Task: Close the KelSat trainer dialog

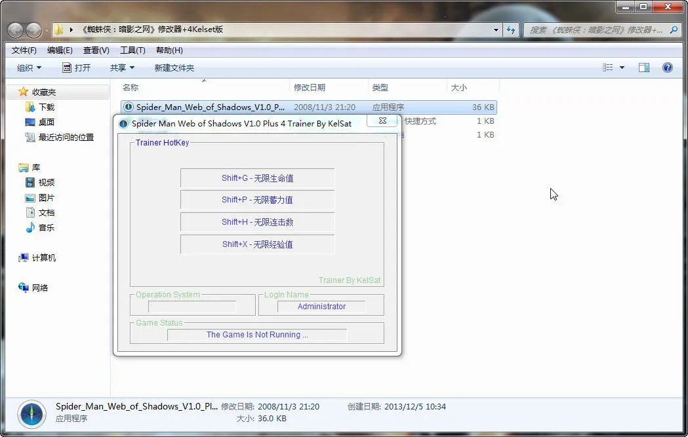Action: [382, 121]
